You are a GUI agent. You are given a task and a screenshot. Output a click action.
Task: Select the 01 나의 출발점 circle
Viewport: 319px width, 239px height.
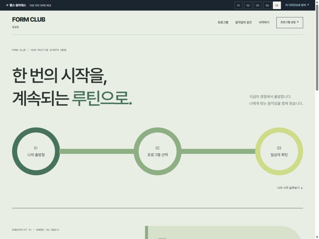coord(36,151)
